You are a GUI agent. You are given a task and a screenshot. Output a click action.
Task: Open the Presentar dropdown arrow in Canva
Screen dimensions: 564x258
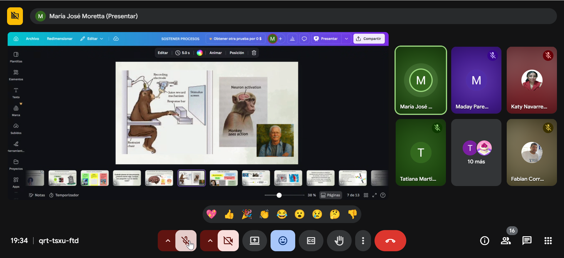(346, 39)
